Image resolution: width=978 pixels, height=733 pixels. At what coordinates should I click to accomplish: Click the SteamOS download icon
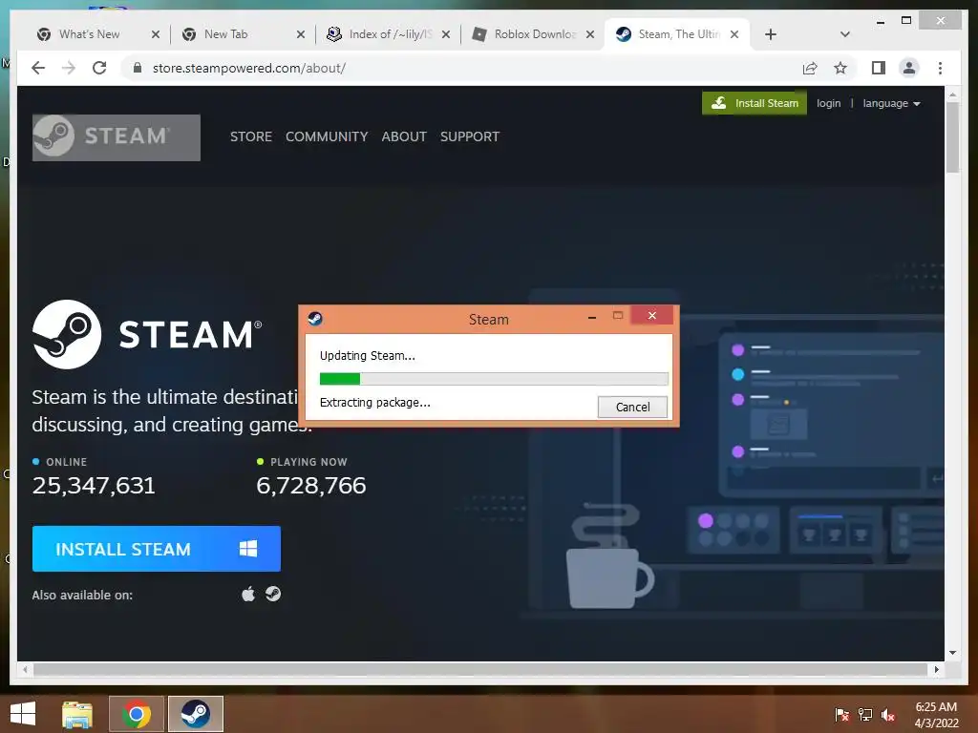[273, 594]
